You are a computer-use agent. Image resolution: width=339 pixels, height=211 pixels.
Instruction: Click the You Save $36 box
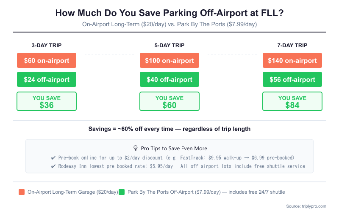pos(47,101)
